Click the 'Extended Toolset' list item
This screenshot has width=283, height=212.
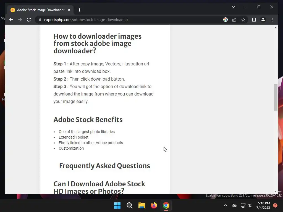click(x=74, y=137)
